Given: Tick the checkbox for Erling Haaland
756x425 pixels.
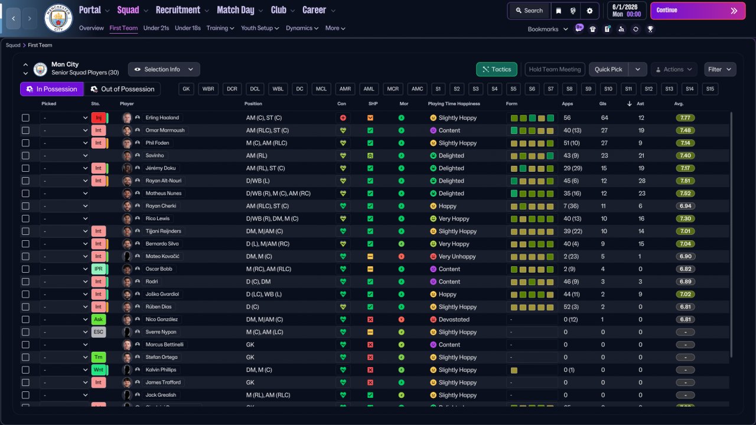Looking at the screenshot, I should [x=25, y=118].
